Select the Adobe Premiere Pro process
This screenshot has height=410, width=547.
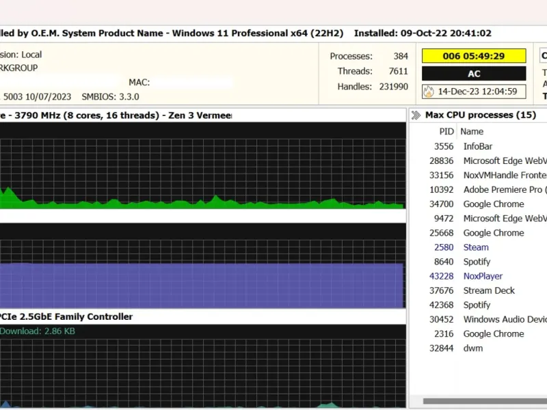503,189
